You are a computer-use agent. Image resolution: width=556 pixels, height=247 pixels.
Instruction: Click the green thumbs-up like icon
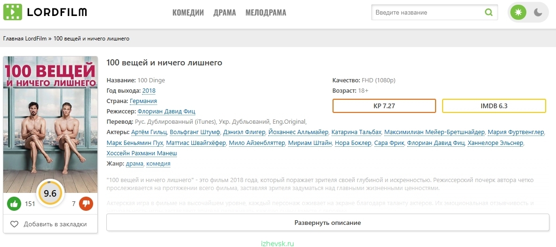(x=14, y=204)
